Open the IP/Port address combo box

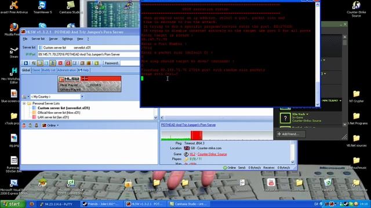coord(89,54)
